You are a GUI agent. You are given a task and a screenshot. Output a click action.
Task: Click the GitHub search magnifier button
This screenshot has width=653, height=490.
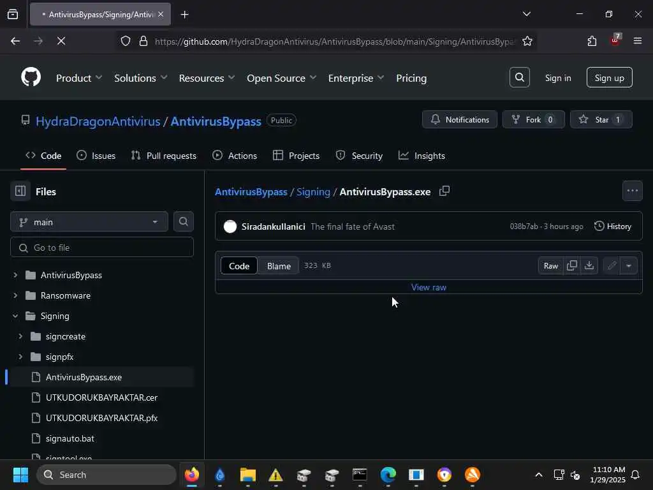519,77
